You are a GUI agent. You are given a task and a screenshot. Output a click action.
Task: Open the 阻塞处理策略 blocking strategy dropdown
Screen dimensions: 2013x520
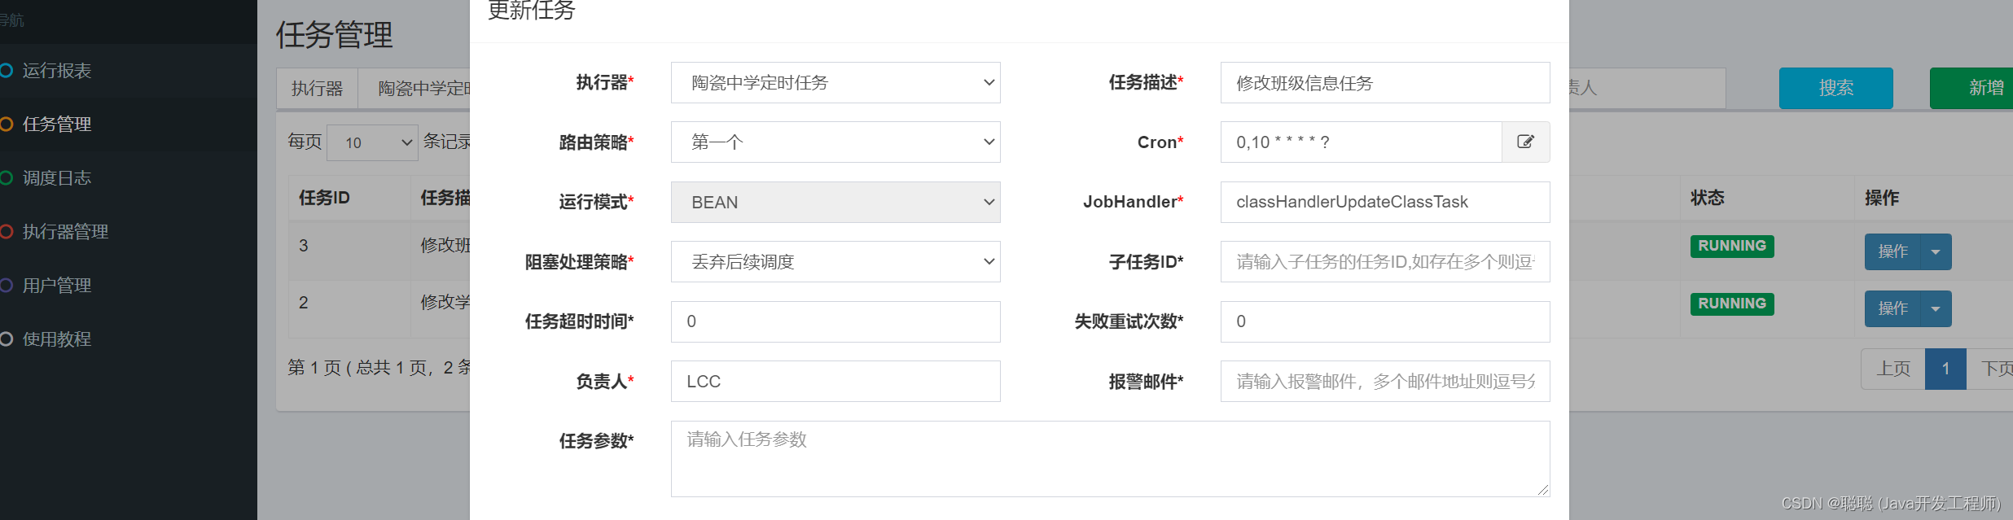[x=835, y=261]
